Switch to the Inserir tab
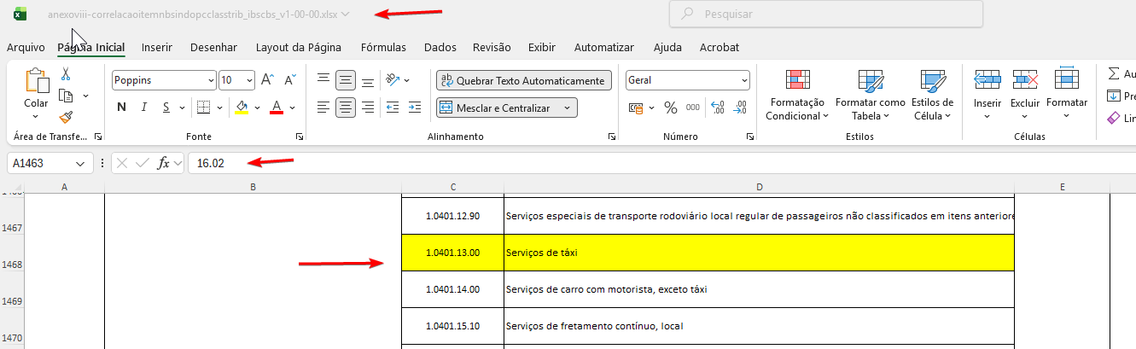The height and width of the screenshot is (349, 1136). point(157,48)
